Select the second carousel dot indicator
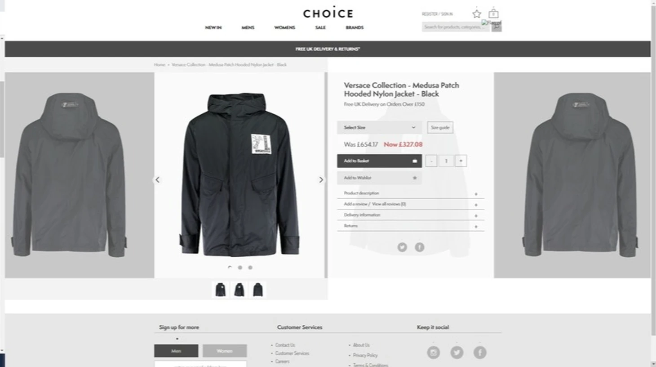The width and height of the screenshot is (656, 367). [x=240, y=268]
